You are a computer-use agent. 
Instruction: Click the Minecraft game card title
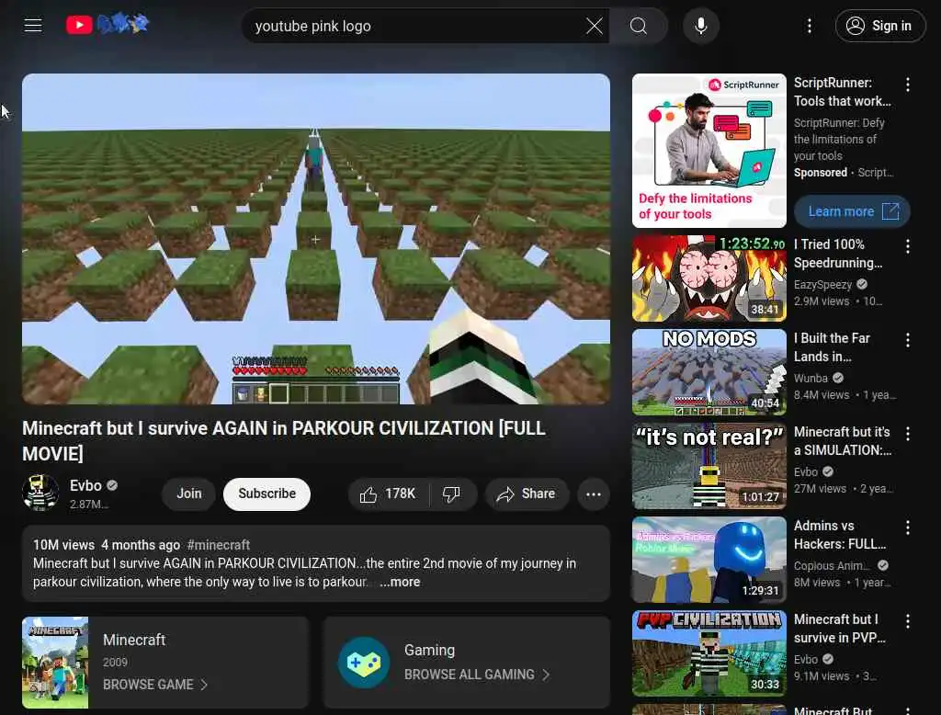pyautogui.click(x=134, y=640)
